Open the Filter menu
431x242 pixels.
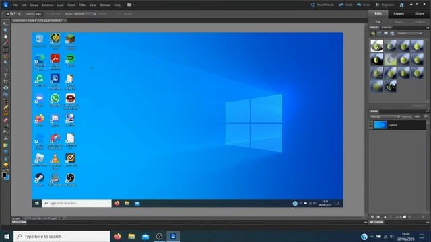(x=82, y=5)
